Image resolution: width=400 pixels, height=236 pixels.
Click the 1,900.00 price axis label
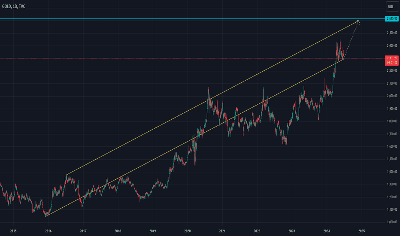pos(392,109)
